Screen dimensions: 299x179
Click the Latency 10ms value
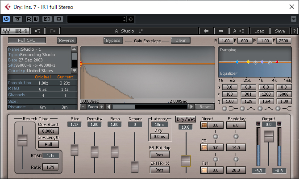tap(159, 125)
